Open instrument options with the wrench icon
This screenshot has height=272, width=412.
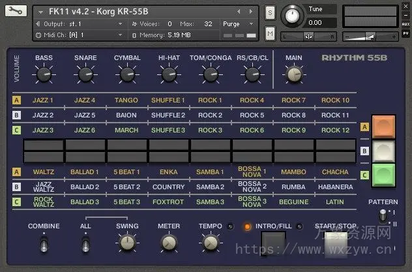click(x=16, y=11)
